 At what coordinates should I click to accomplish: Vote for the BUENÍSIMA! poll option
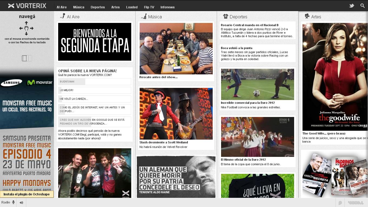coord(94,82)
